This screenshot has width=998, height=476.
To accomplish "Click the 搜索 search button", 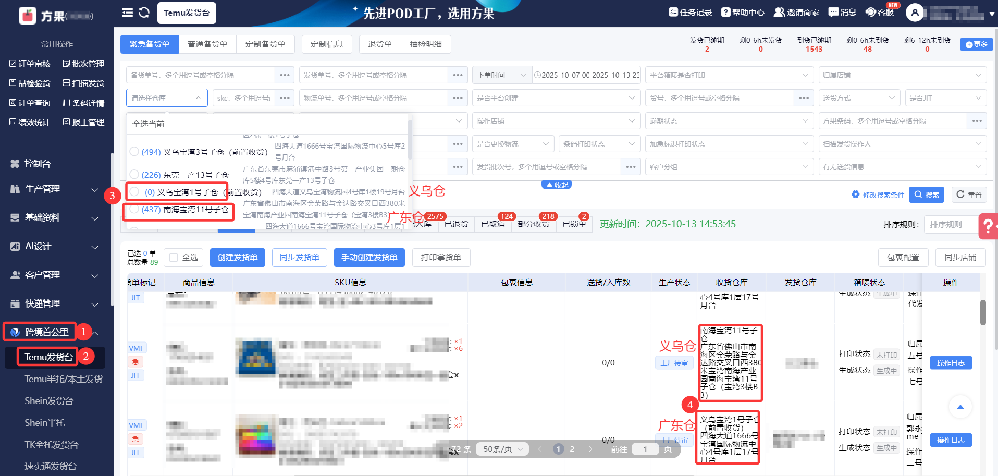I will click(x=927, y=194).
